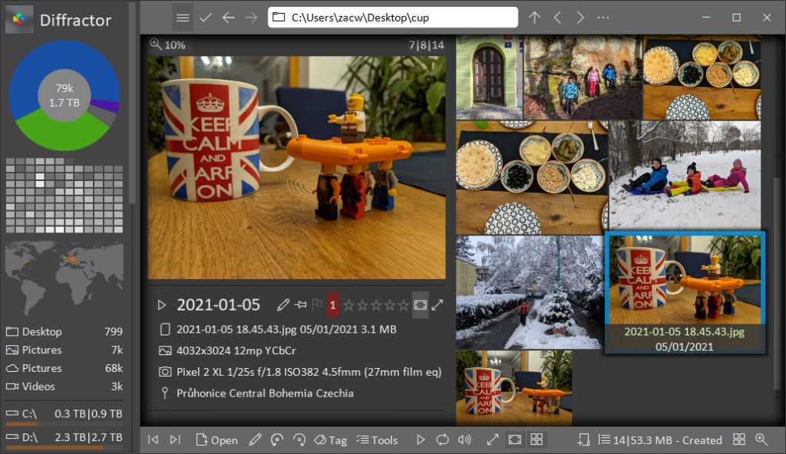Click the rotate clockwise icon in bottom toolbar
The image size is (786, 454).
tap(299, 439)
